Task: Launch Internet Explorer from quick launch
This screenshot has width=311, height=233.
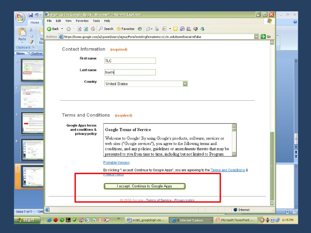Action: [50, 220]
